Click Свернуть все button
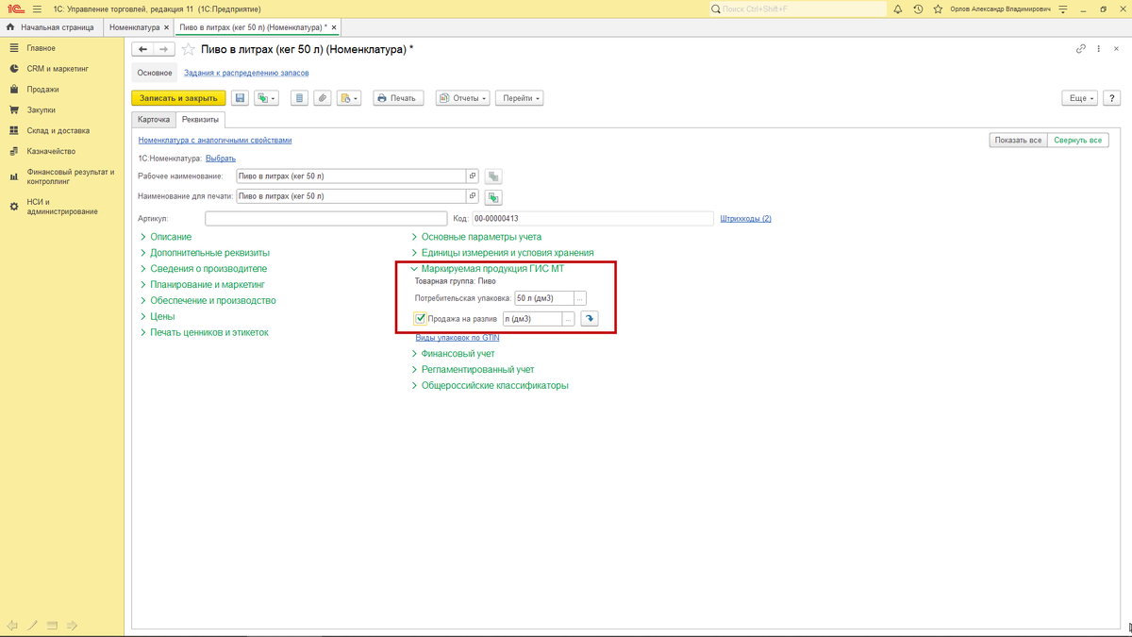Viewport: 1132px width, 637px height. 1077,140
